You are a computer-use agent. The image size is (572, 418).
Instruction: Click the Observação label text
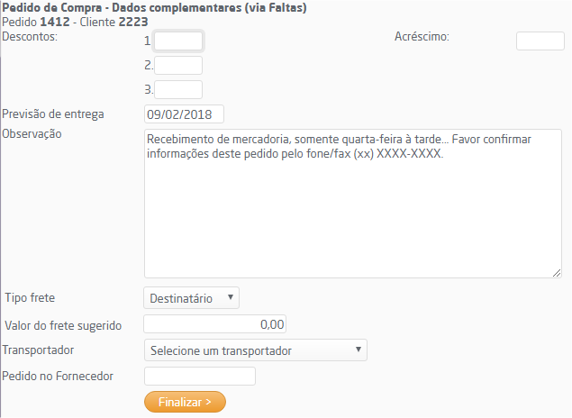click(32, 134)
